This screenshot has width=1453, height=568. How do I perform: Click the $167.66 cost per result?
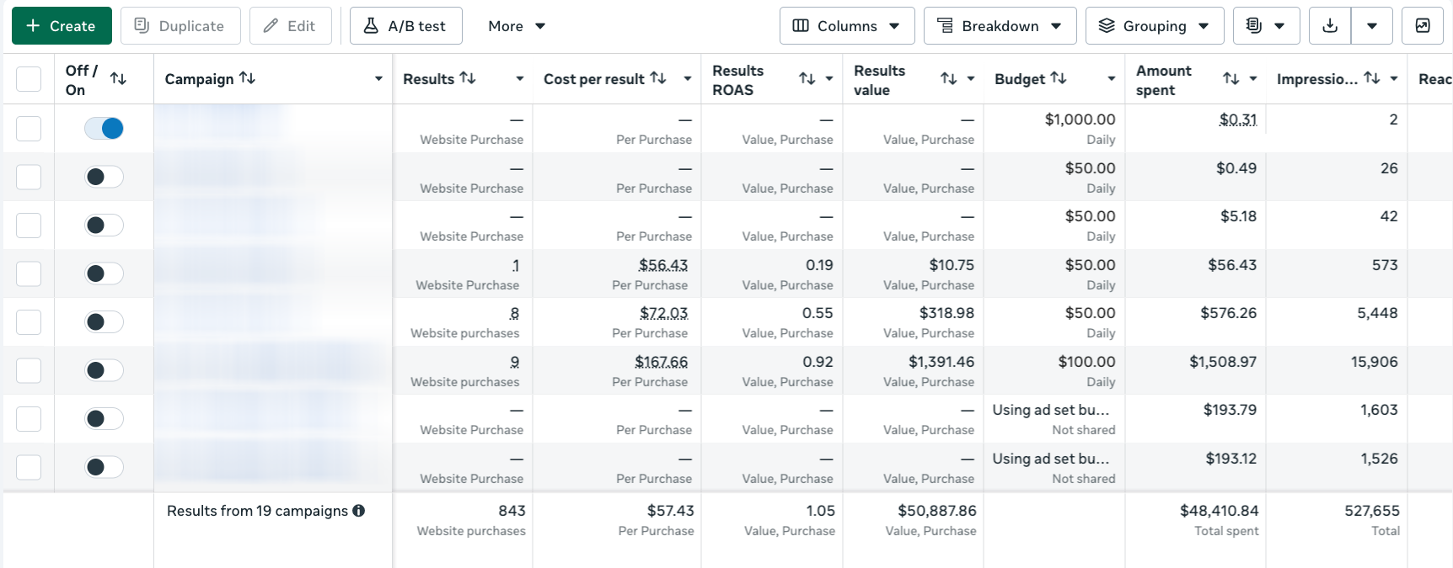[661, 362]
